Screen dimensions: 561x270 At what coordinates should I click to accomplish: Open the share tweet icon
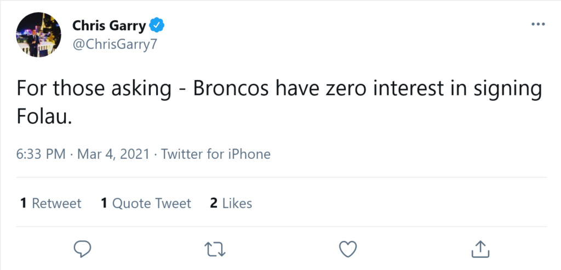(x=480, y=249)
